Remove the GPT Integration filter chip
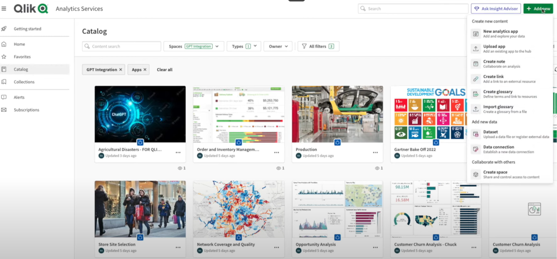557x259 pixels. (121, 70)
